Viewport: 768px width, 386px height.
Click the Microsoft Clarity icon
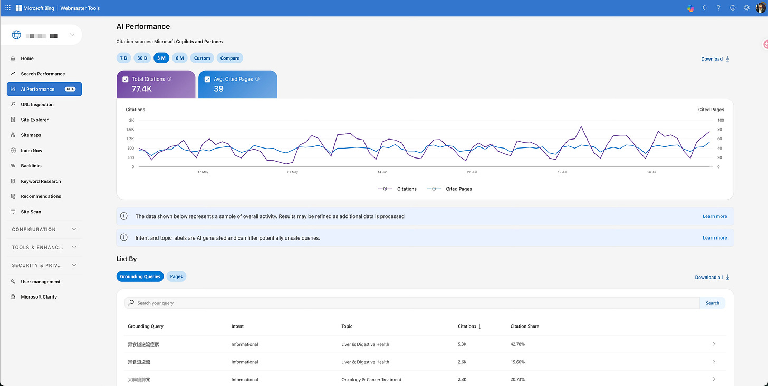pos(13,296)
